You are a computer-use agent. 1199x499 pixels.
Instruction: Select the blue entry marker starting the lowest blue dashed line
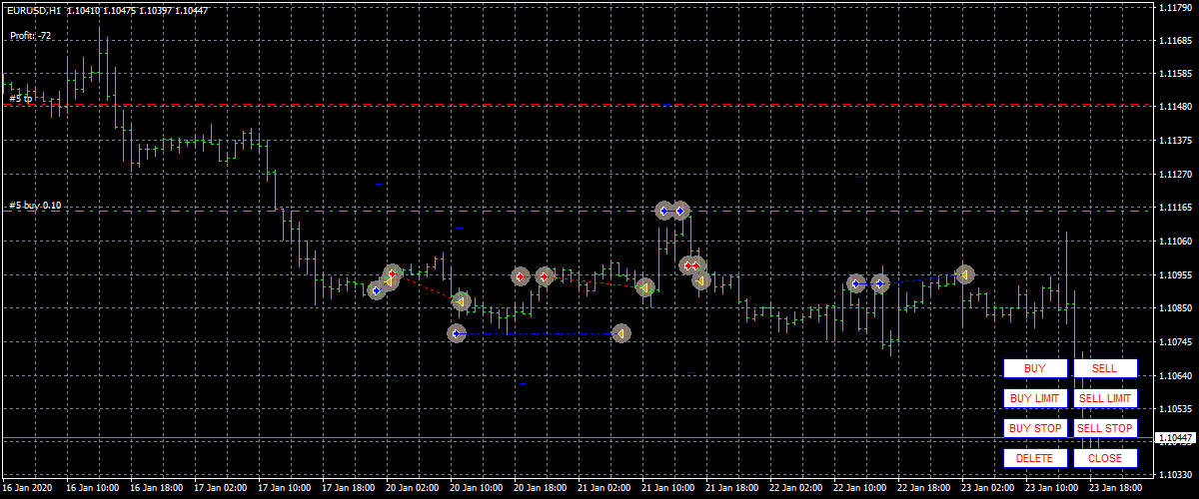tap(457, 333)
